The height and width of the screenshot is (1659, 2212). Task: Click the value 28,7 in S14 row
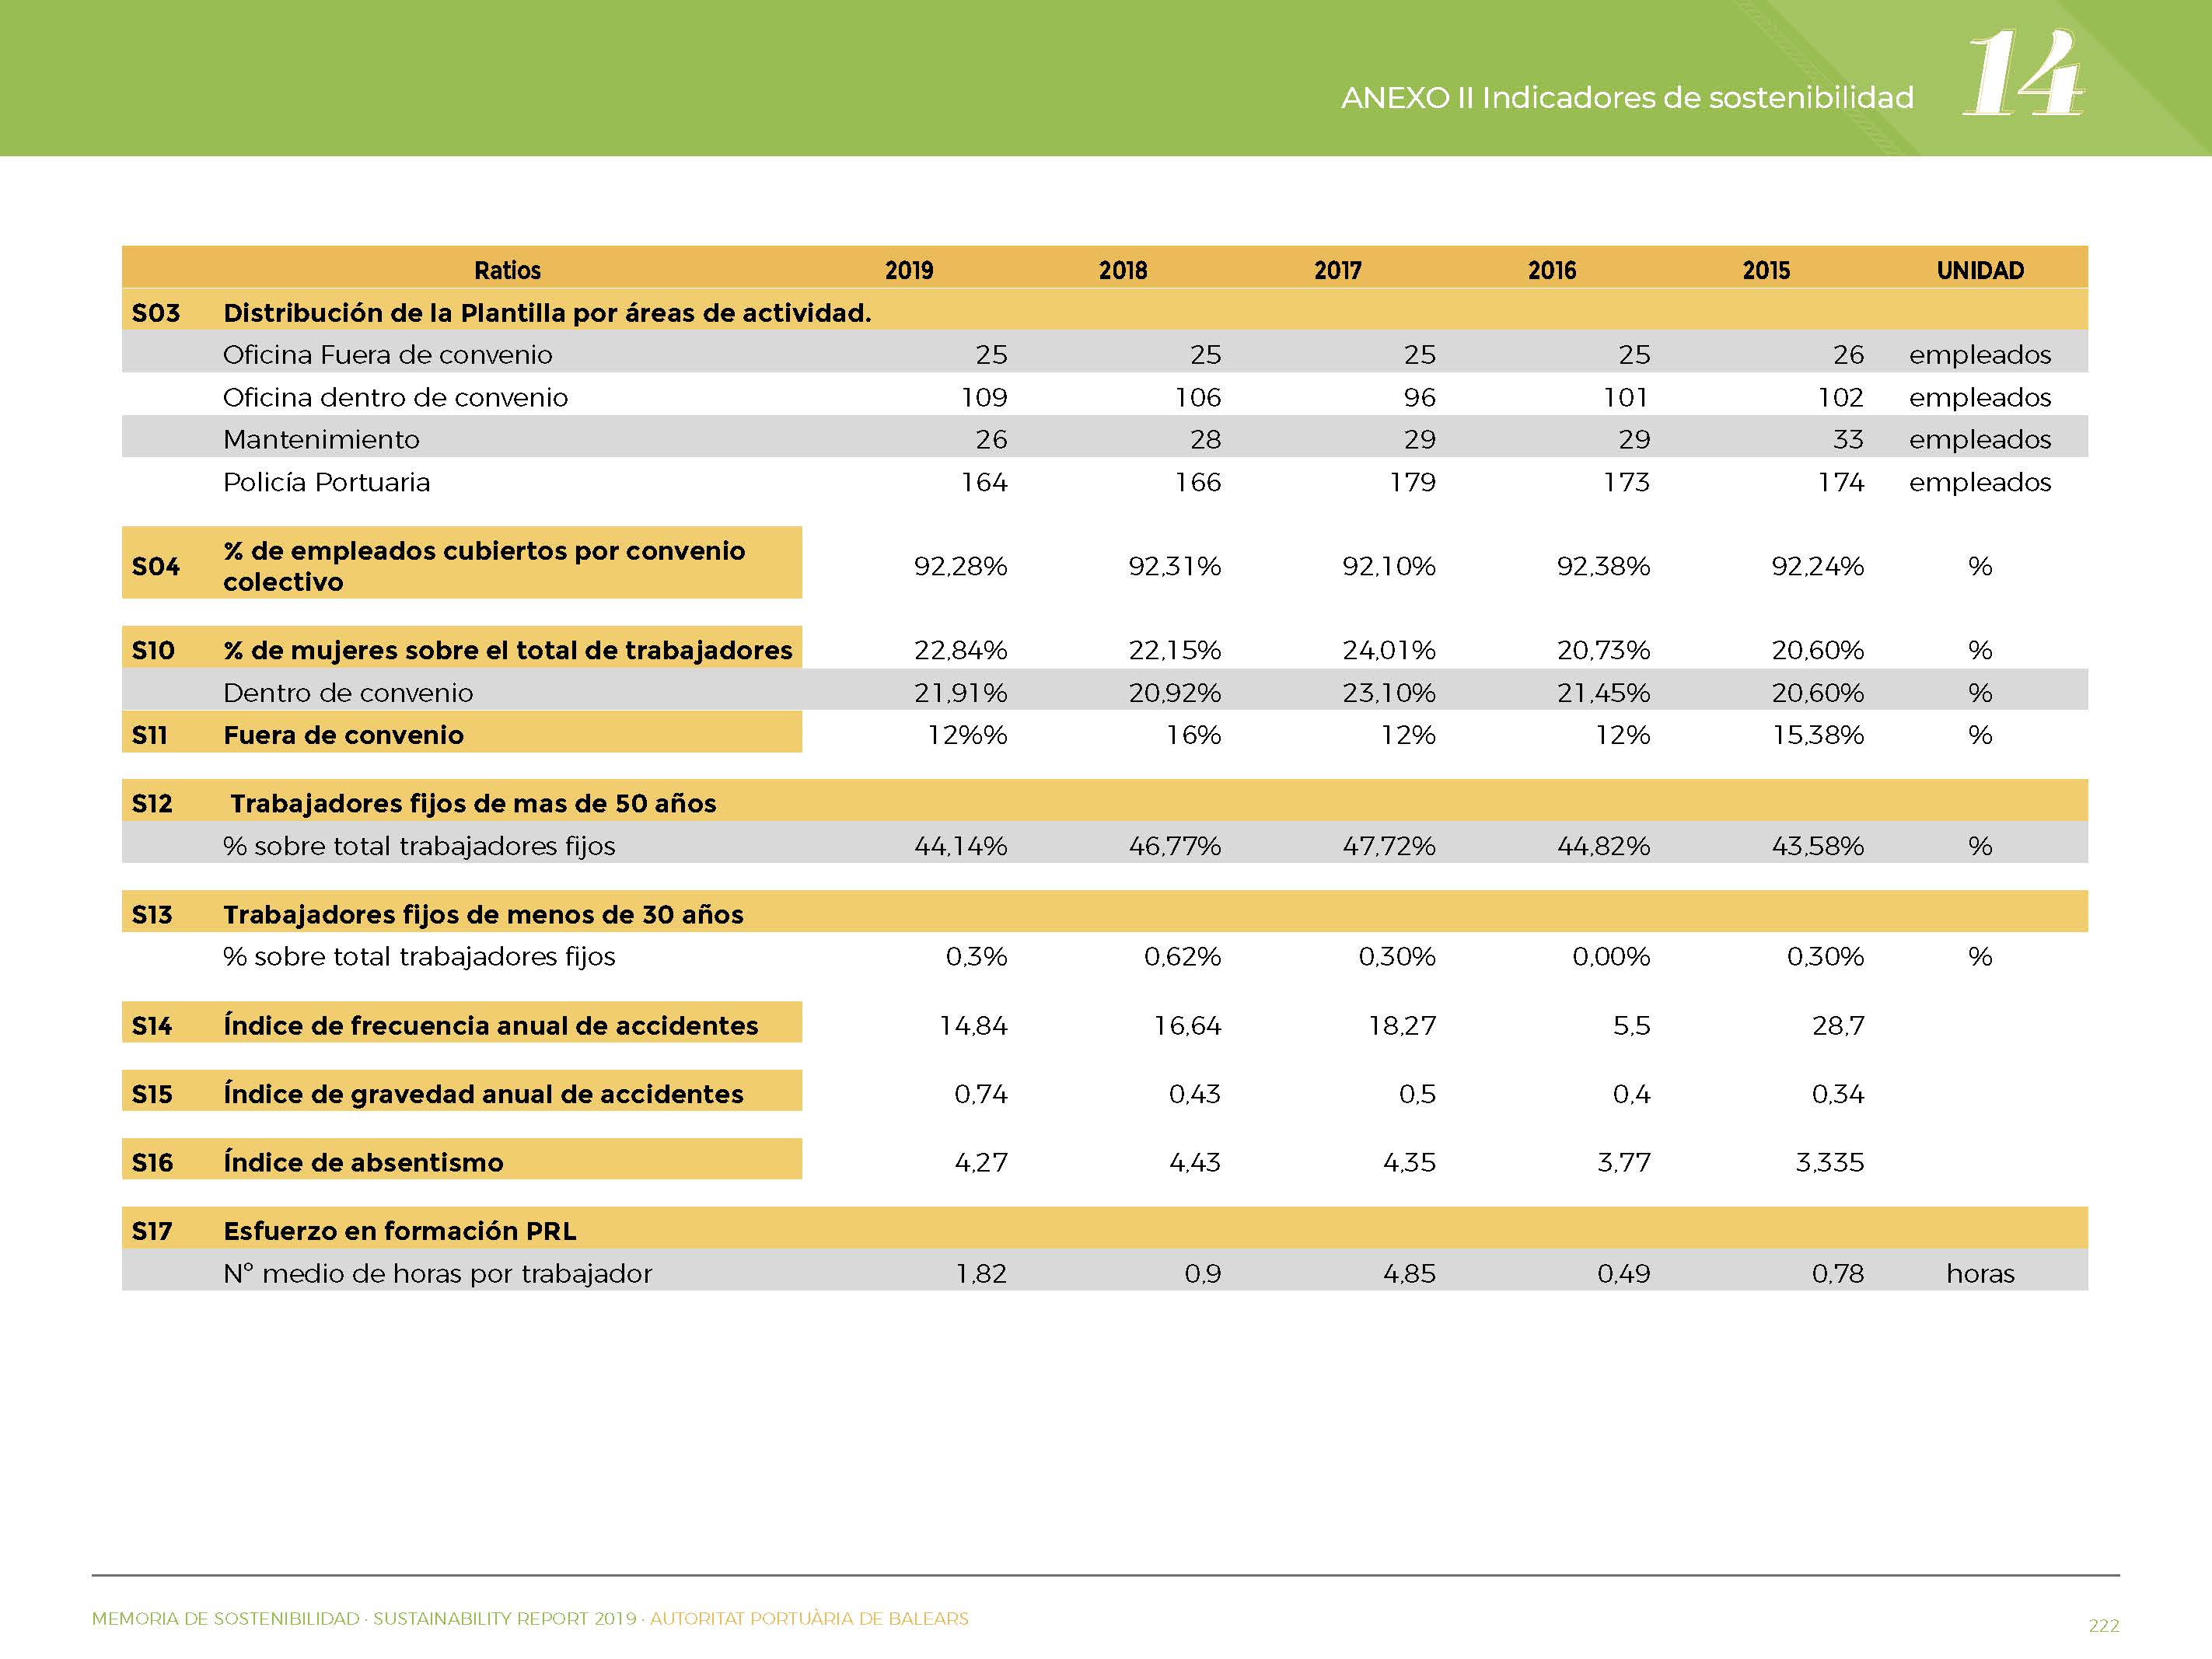tap(1838, 1026)
